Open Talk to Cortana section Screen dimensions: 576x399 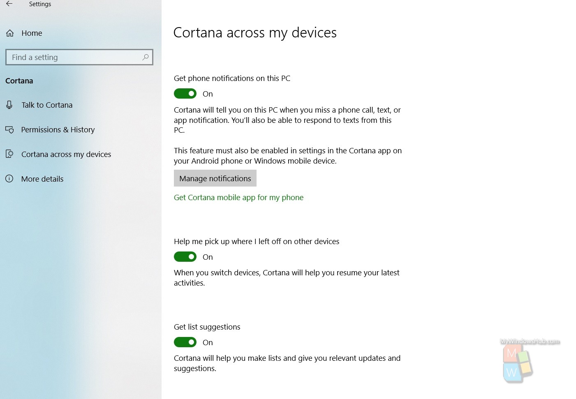tap(47, 105)
